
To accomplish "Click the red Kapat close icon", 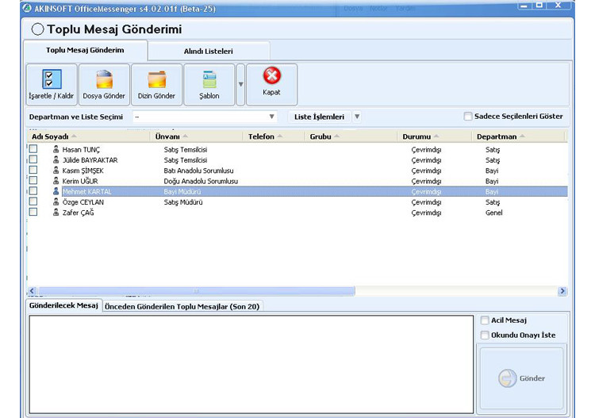I will (271, 75).
